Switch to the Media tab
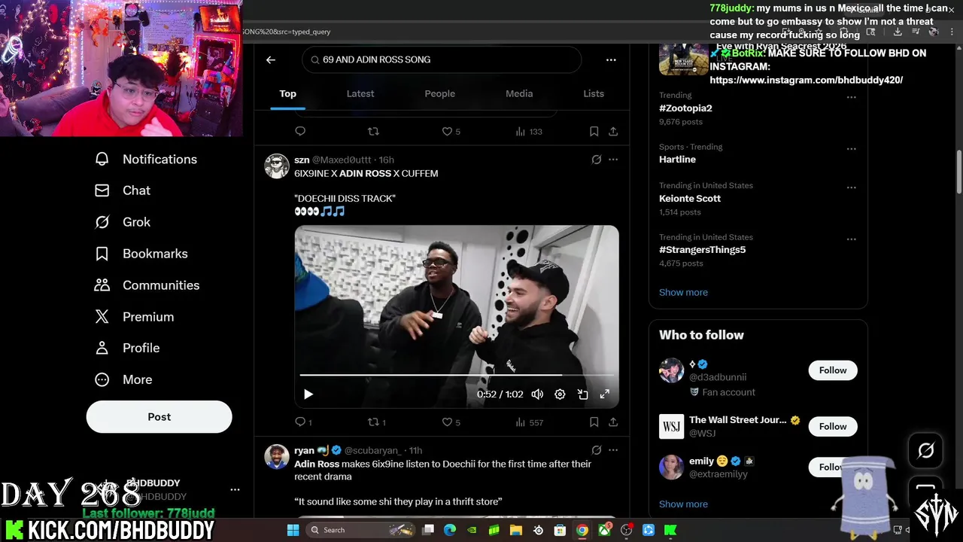Image resolution: width=963 pixels, height=542 pixels. coord(519,93)
